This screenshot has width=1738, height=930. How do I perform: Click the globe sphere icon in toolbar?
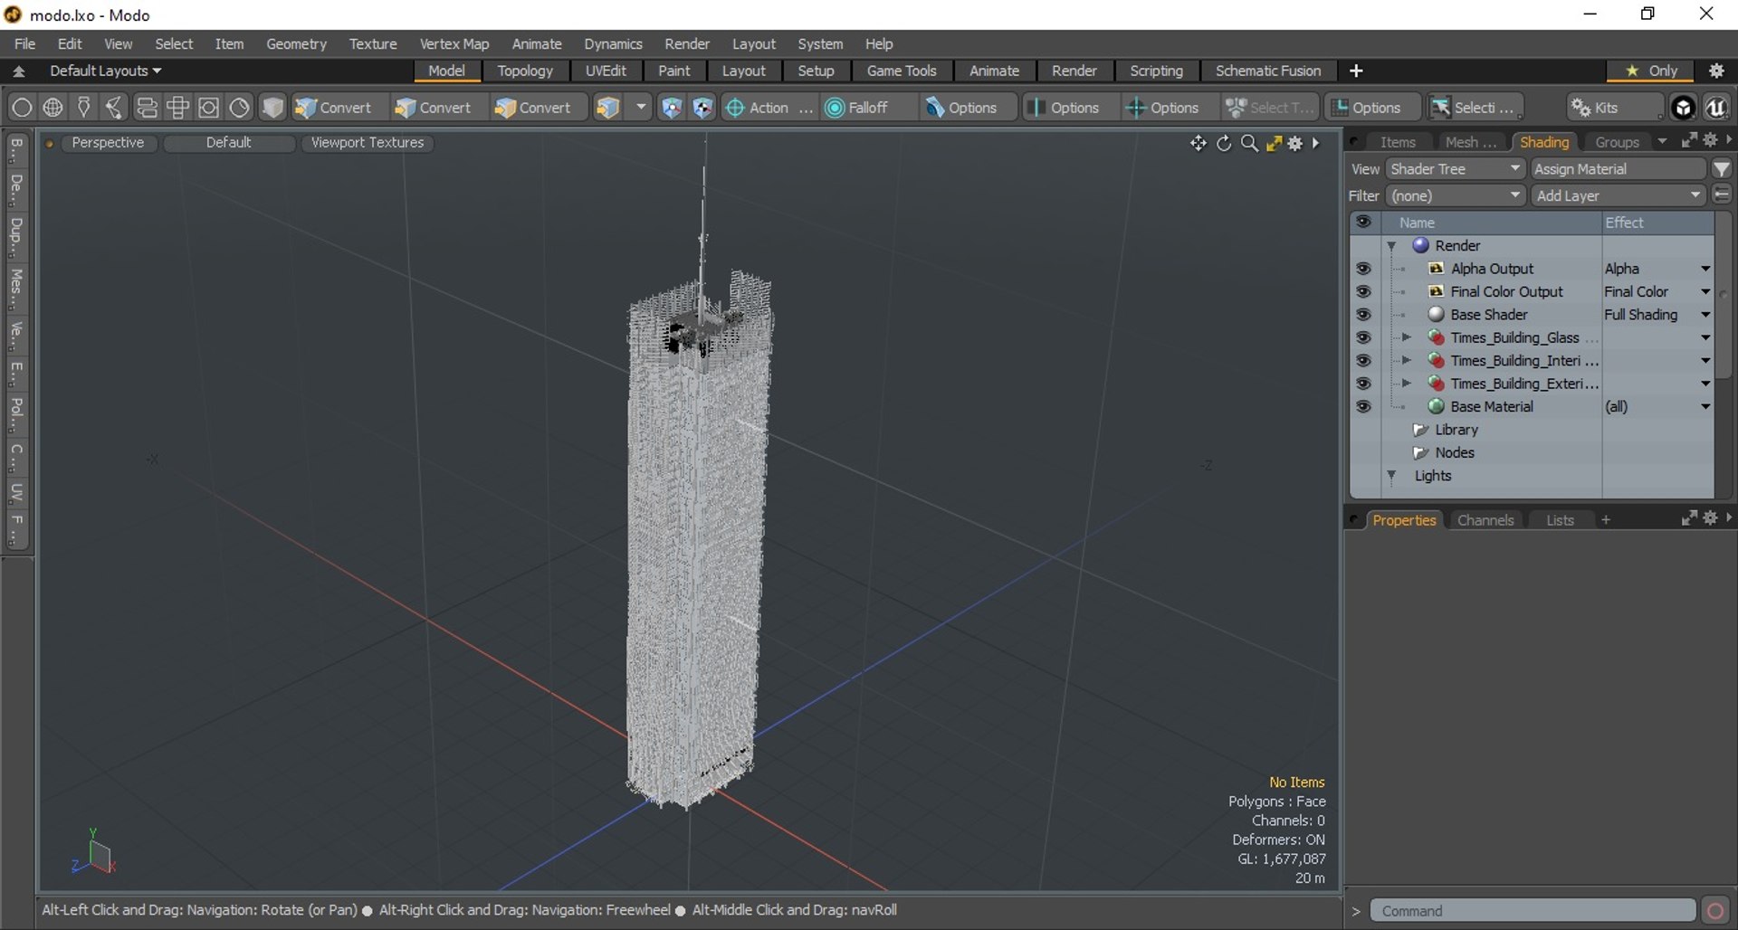pos(53,108)
